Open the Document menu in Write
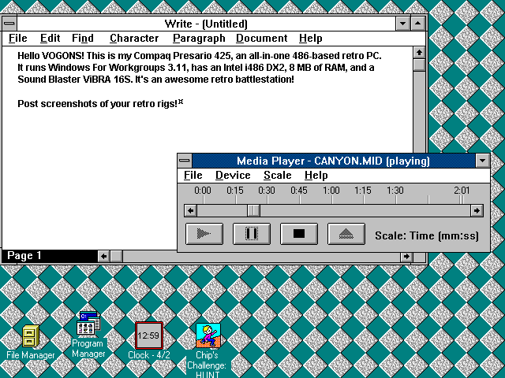Viewport: 505px width, 378px height. 261,39
